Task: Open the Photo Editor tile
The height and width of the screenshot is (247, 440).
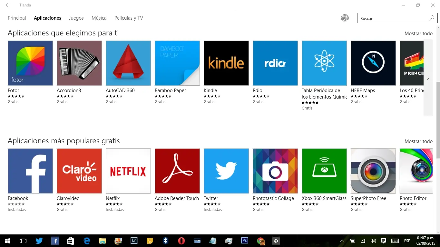Action: (x=416, y=171)
